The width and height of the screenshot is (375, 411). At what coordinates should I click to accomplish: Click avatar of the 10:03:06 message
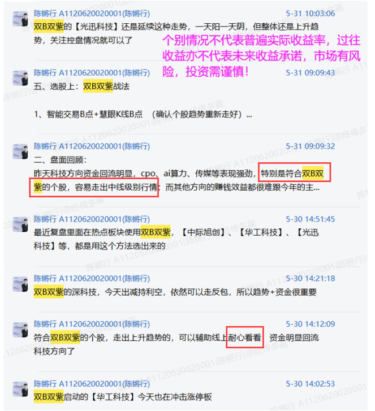click(x=20, y=19)
